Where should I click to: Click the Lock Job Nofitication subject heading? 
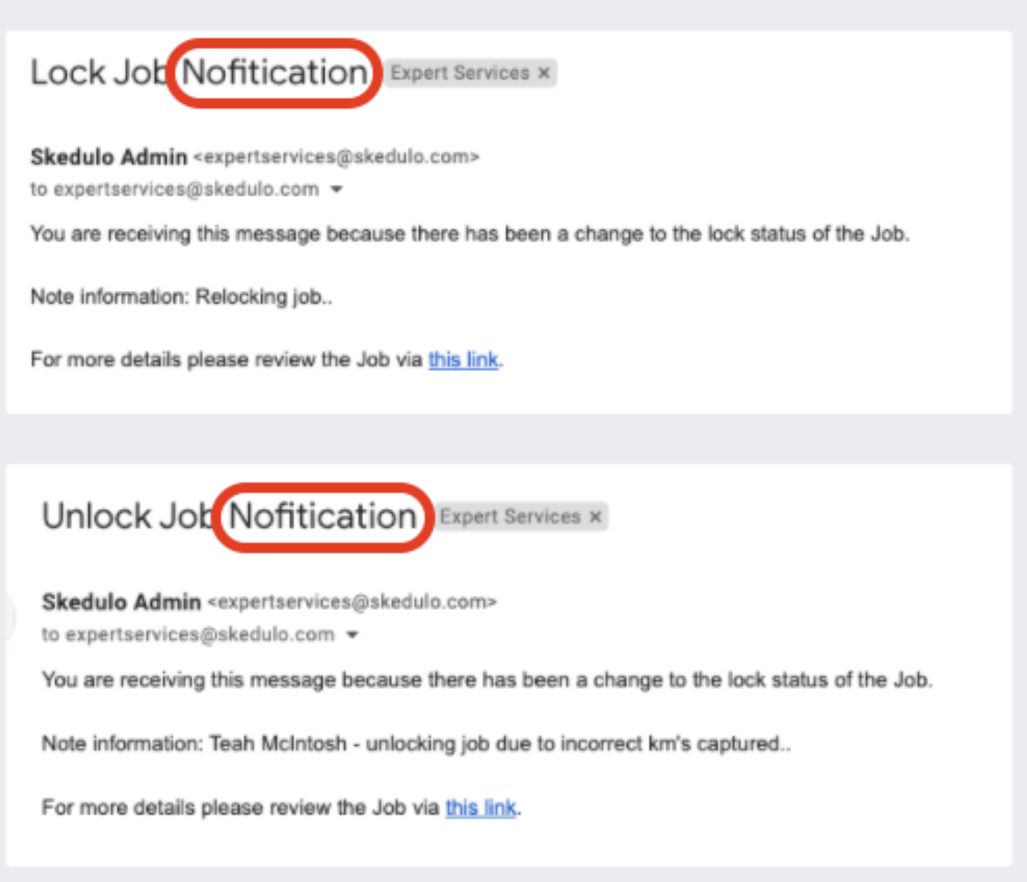pyautogui.click(x=200, y=73)
